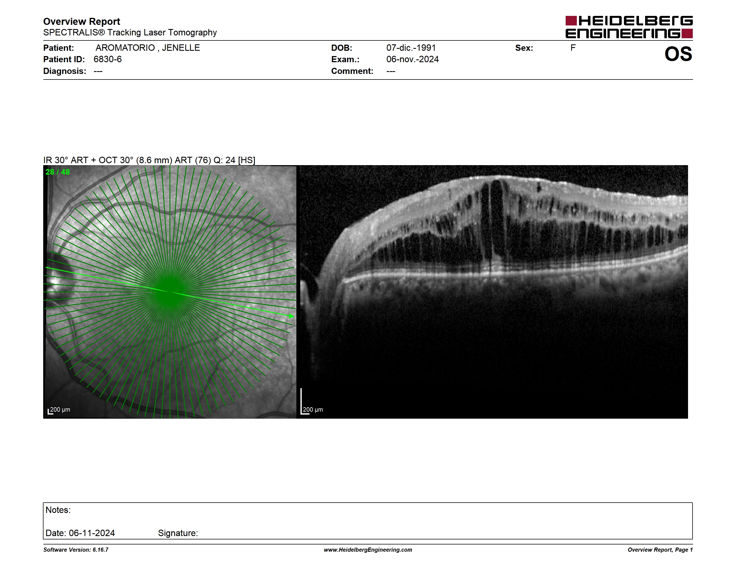736x569 pixels.
Task: Click the infrared fundus image
Action: [x=170, y=292]
